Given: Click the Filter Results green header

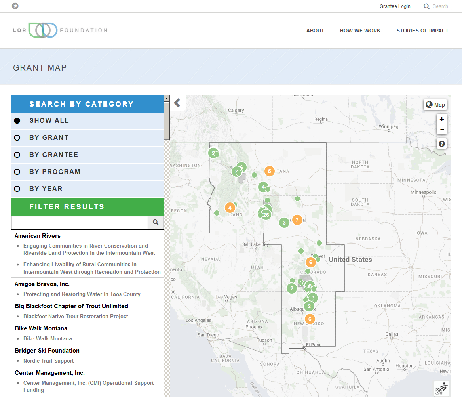Looking at the screenshot, I should [x=87, y=207].
